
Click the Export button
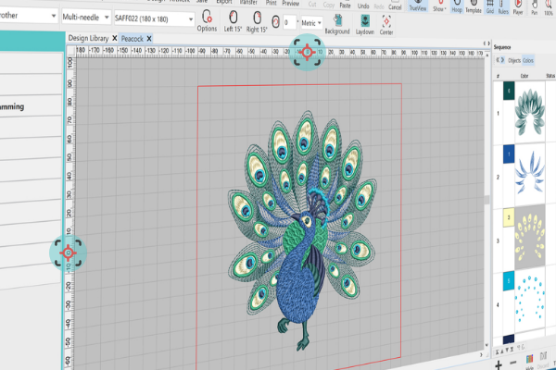tap(224, 2)
